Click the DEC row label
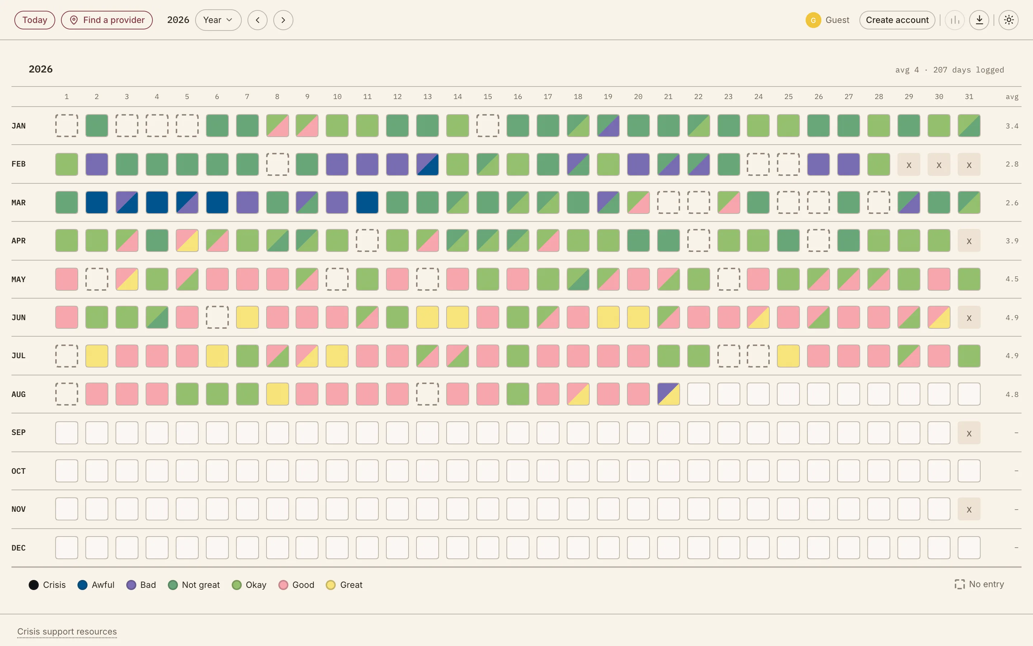Image resolution: width=1033 pixels, height=646 pixels. pos(18,548)
